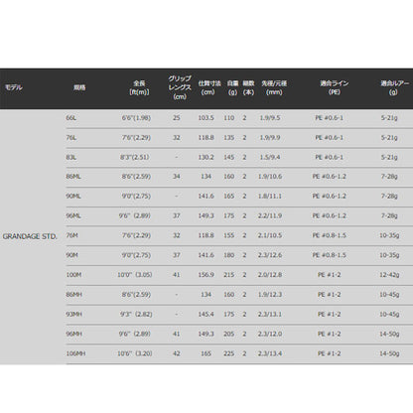Click the 76L specification cell
This screenshot has height=413, width=413.
pyautogui.click(x=71, y=138)
